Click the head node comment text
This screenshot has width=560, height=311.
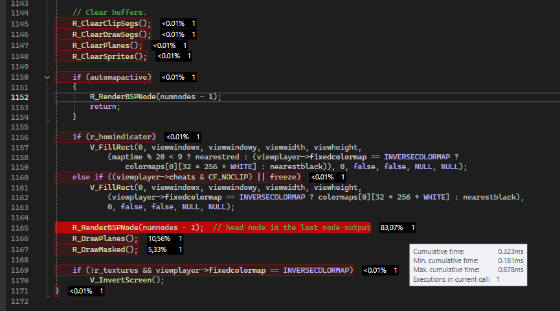coord(291,227)
